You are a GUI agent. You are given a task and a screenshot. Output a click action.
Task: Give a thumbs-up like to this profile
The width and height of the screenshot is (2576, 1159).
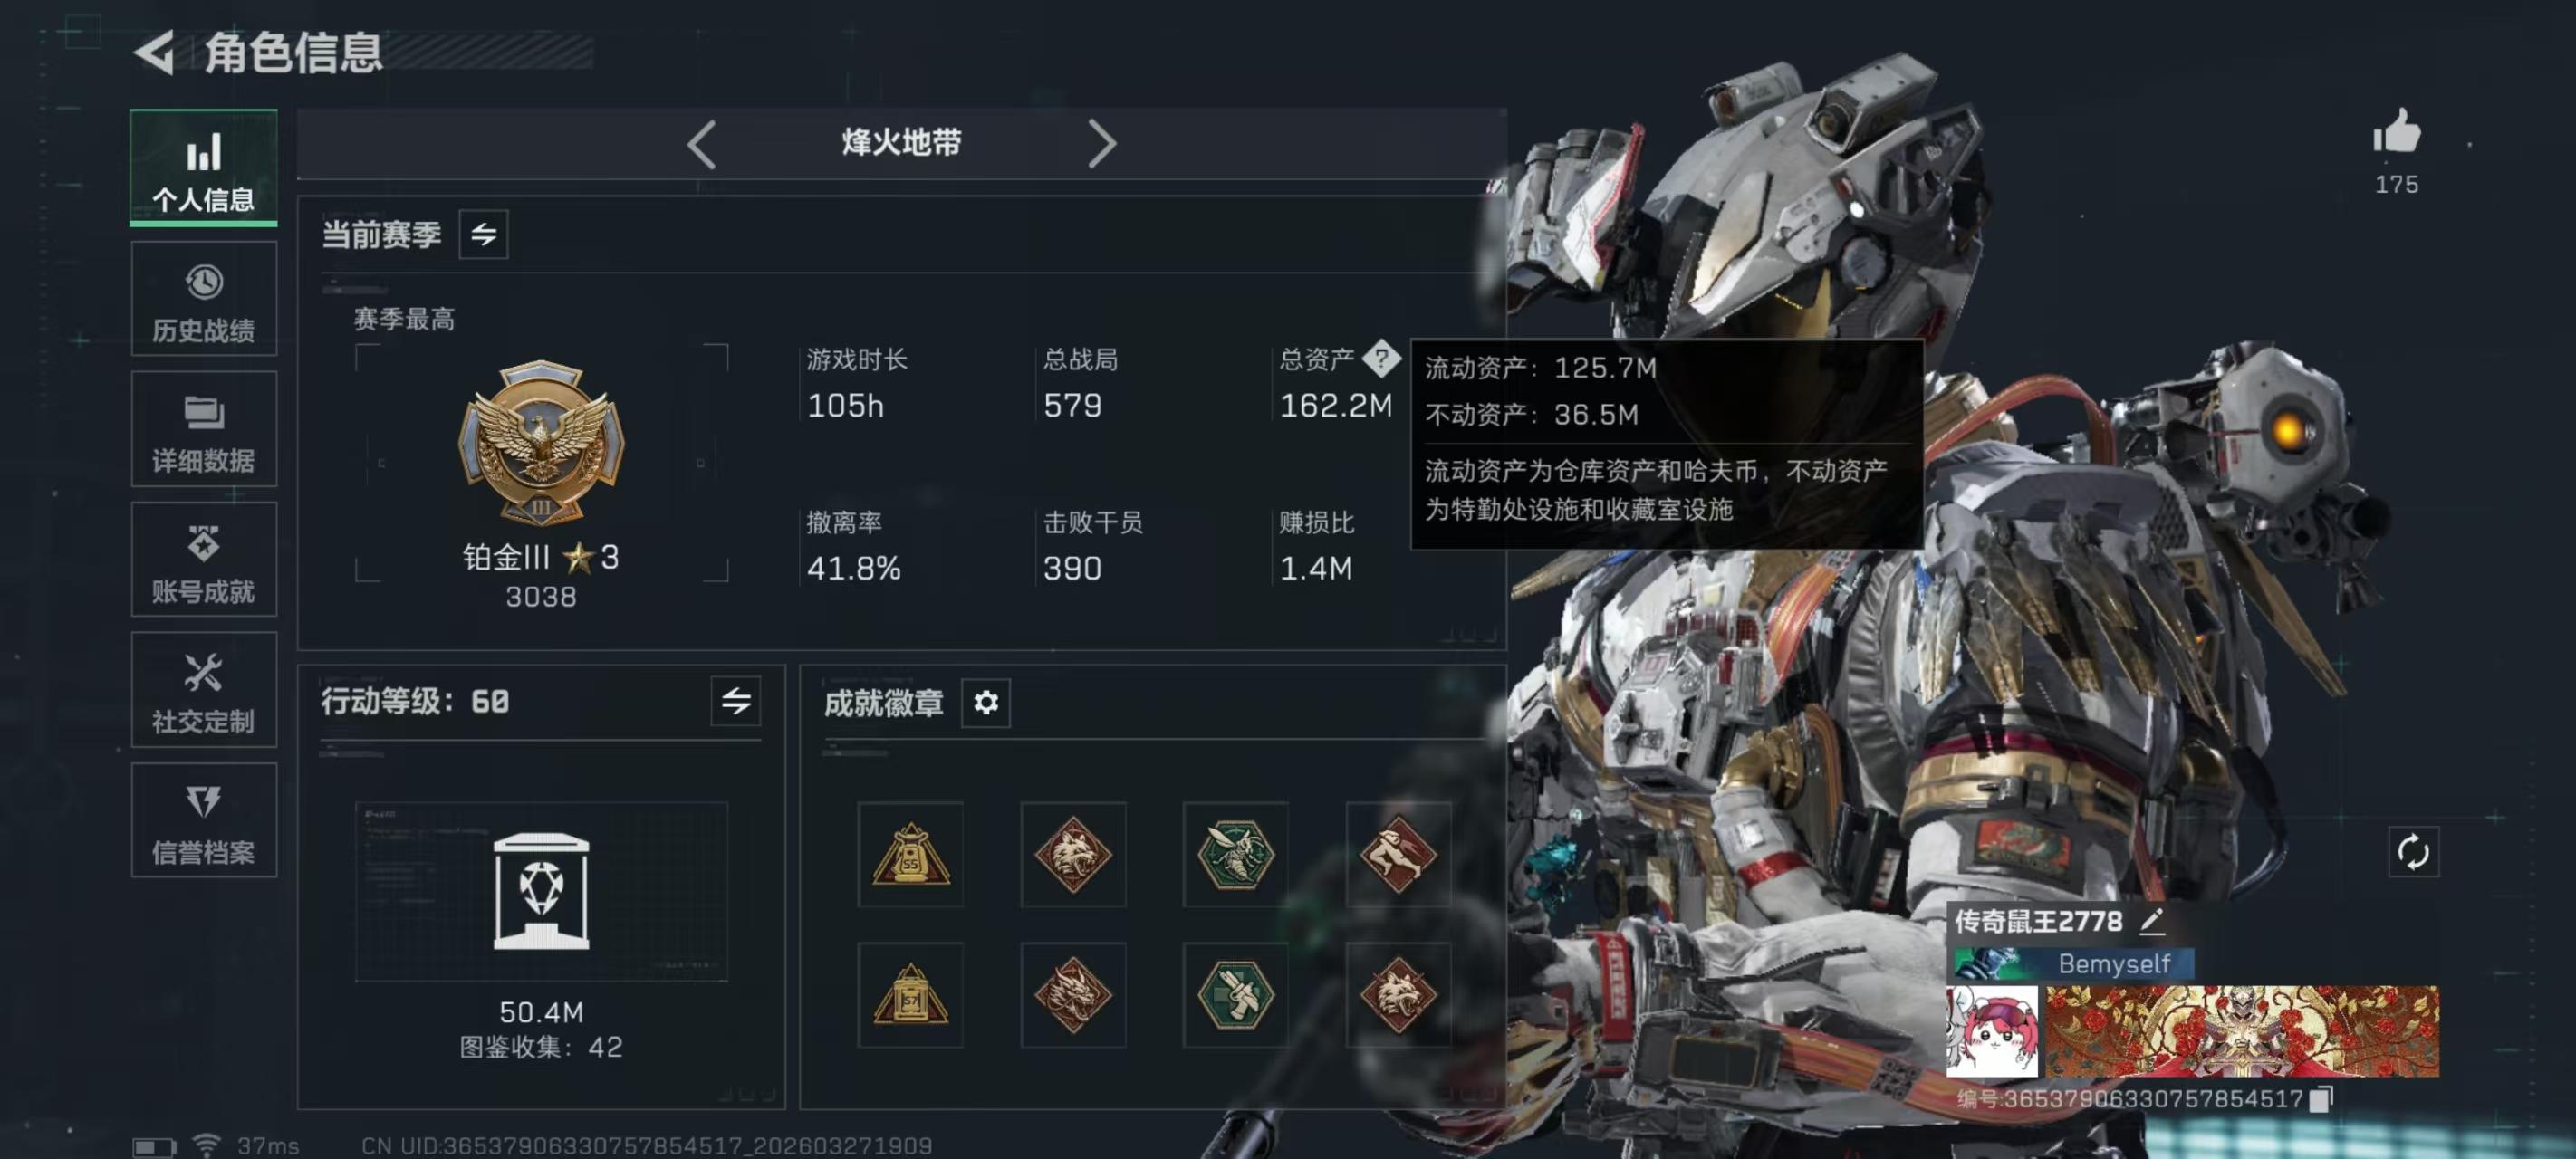(2396, 132)
